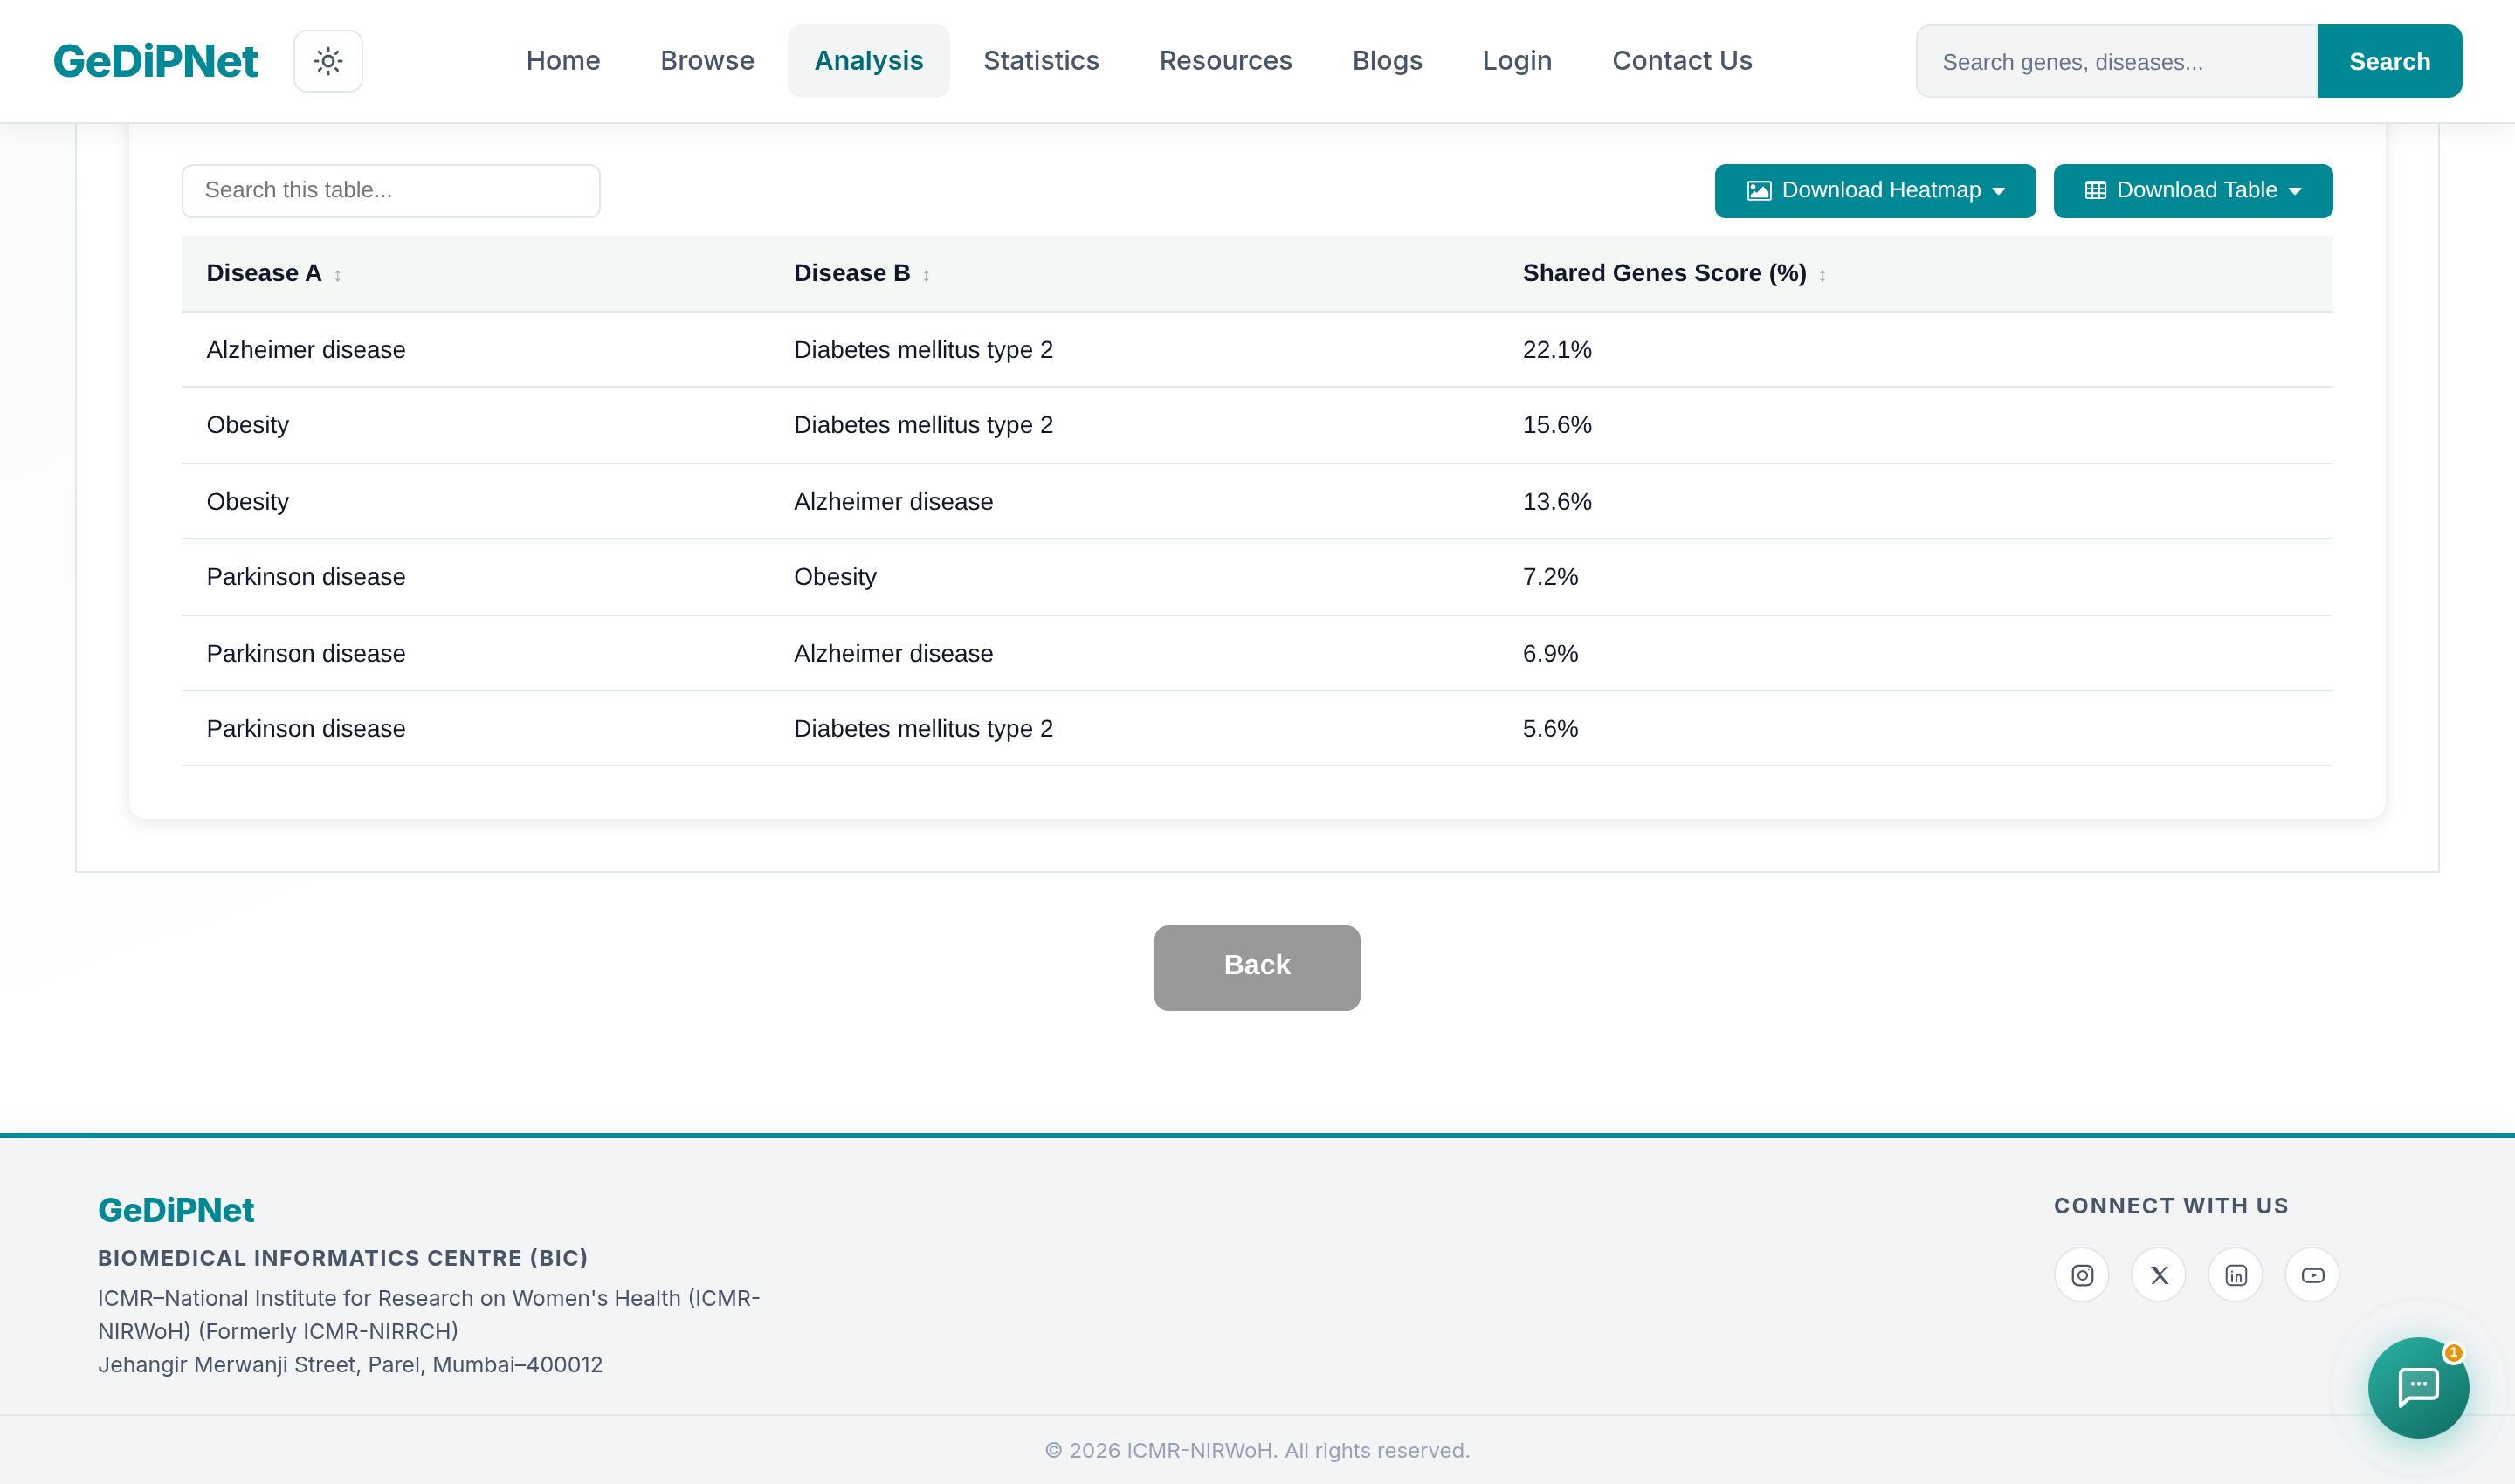Open the Statistics menu item
Viewport: 2515px width, 1484px height.
click(x=1042, y=61)
